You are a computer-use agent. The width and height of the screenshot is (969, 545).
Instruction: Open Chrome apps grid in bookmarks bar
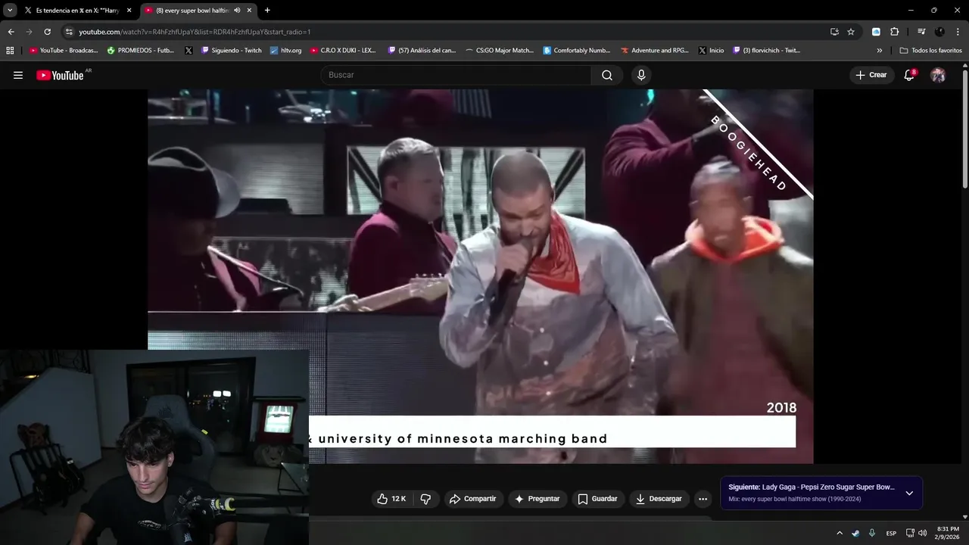tap(10, 51)
